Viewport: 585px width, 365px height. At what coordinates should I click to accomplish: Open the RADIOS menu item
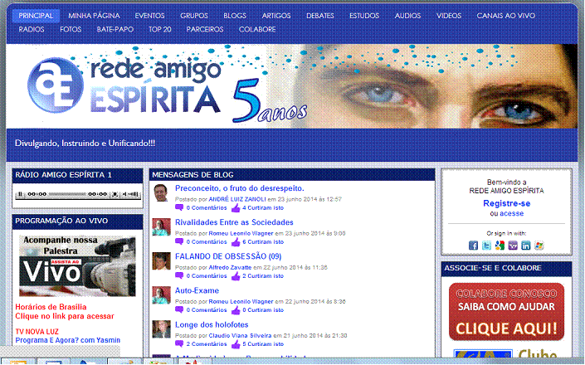[x=32, y=29]
